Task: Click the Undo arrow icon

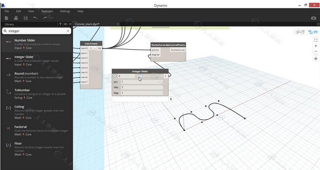Action: (x=35, y=18)
